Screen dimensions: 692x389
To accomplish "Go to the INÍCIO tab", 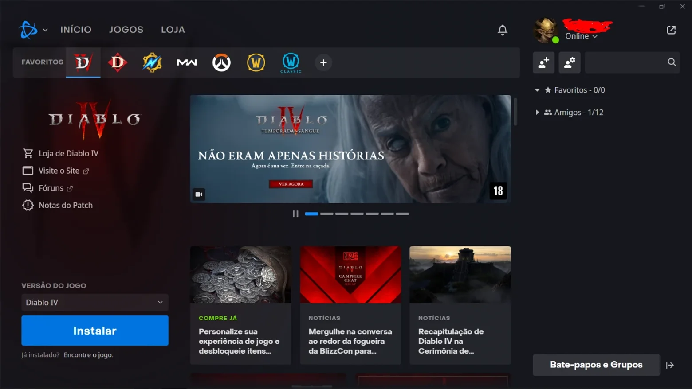I will coord(76,30).
